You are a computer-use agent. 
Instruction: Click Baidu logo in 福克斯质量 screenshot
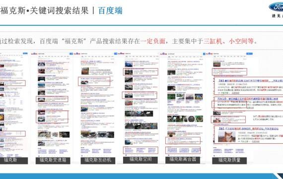pos(210,54)
